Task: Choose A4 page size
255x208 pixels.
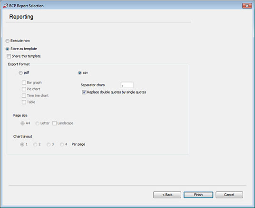Action: [22, 124]
